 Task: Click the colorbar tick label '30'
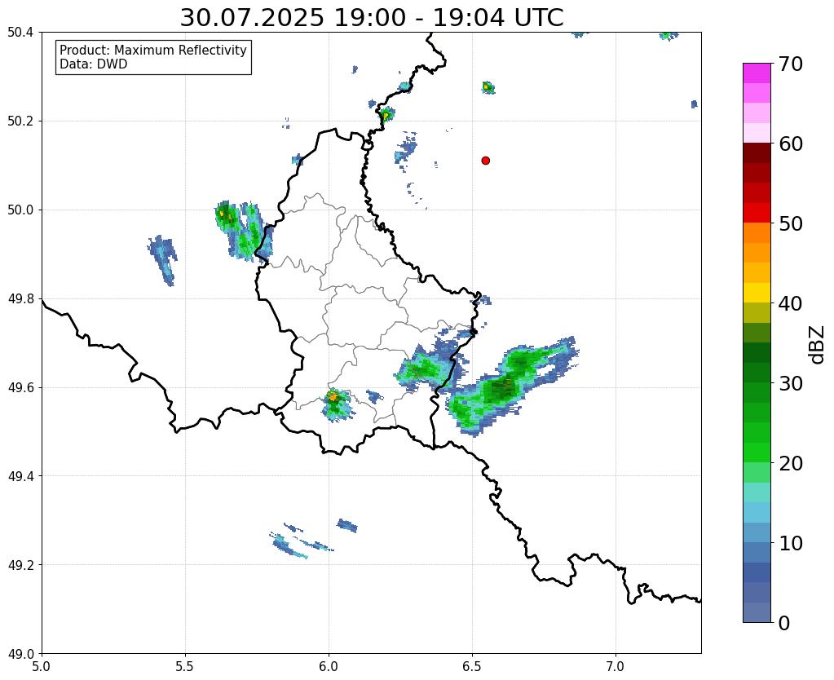pos(791,383)
